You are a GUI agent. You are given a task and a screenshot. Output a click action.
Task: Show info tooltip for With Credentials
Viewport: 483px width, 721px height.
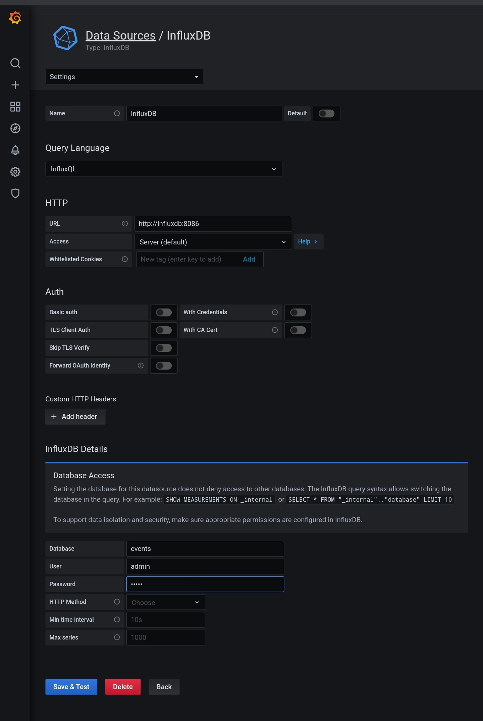click(x=275, y=312)
